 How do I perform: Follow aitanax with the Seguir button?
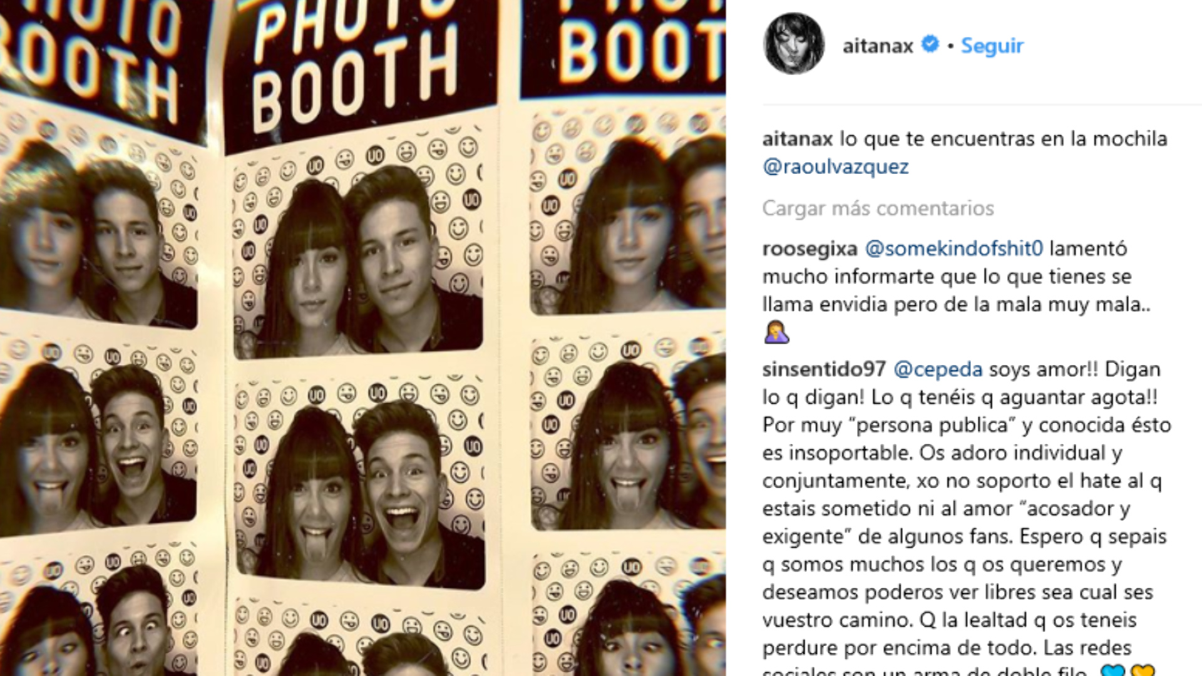click(992, 46)
